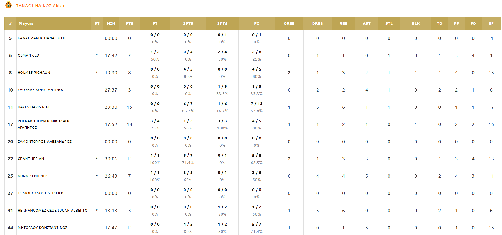Open player HOLMES RICHAUN

34,73
